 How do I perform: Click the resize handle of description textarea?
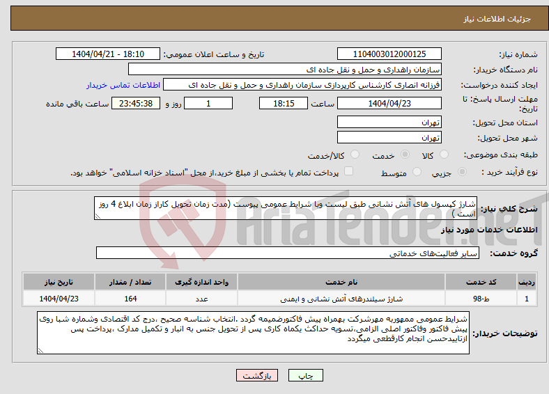(x=98, y=216)
